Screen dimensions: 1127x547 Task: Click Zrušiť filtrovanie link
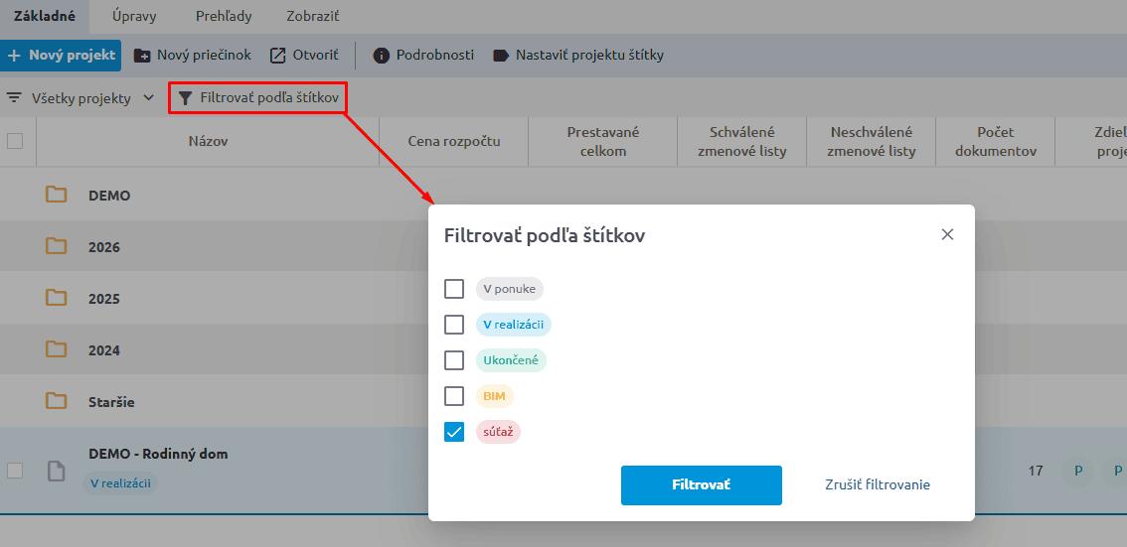click(878, 485)
